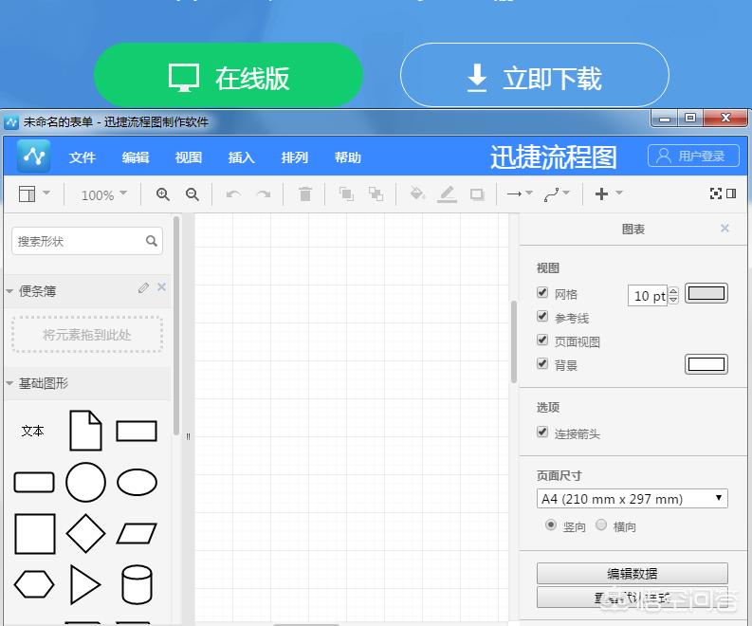
Task: Click the 立即下载 download now button
Action: tap(534, 75)
